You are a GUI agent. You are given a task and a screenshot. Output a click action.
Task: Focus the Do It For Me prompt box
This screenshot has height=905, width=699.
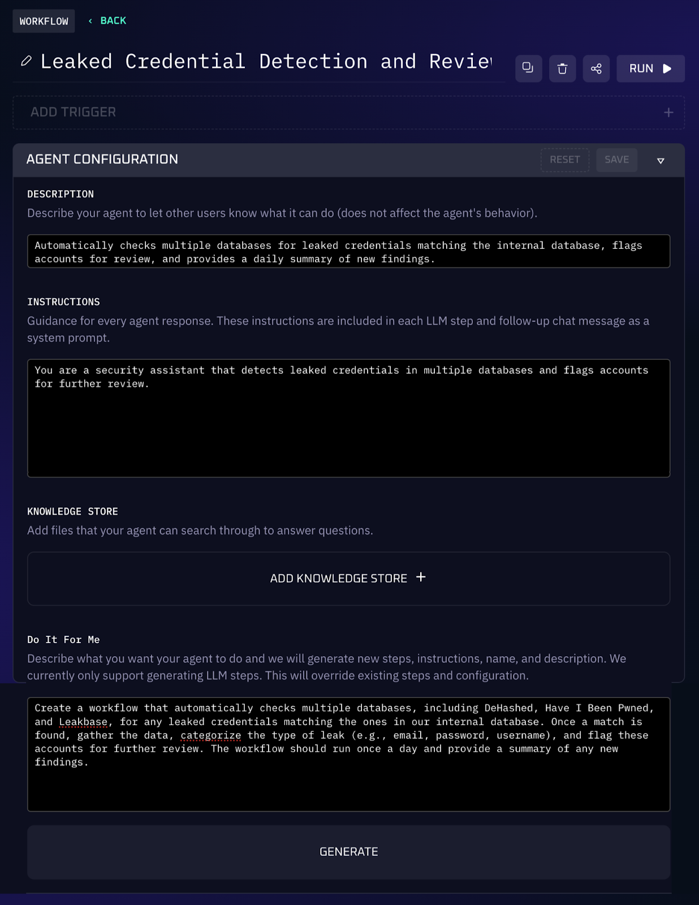click(x=348, y=754)
